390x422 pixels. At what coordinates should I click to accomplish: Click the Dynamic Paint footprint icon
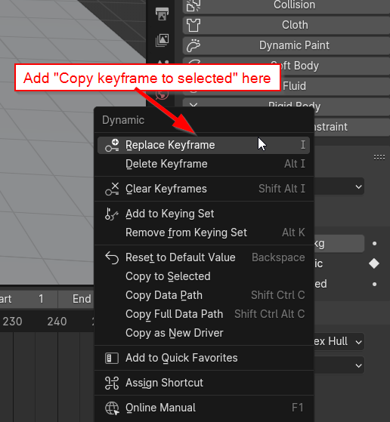pyautogui.click(x=193, y=45)
